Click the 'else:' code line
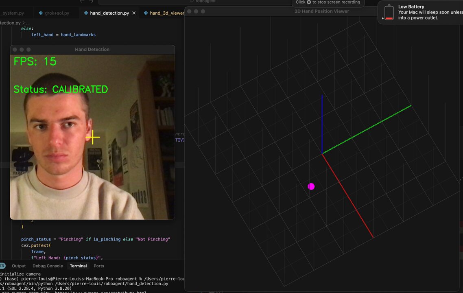The width and height of the screenshot is (463, 293). (x=27, y=28)
